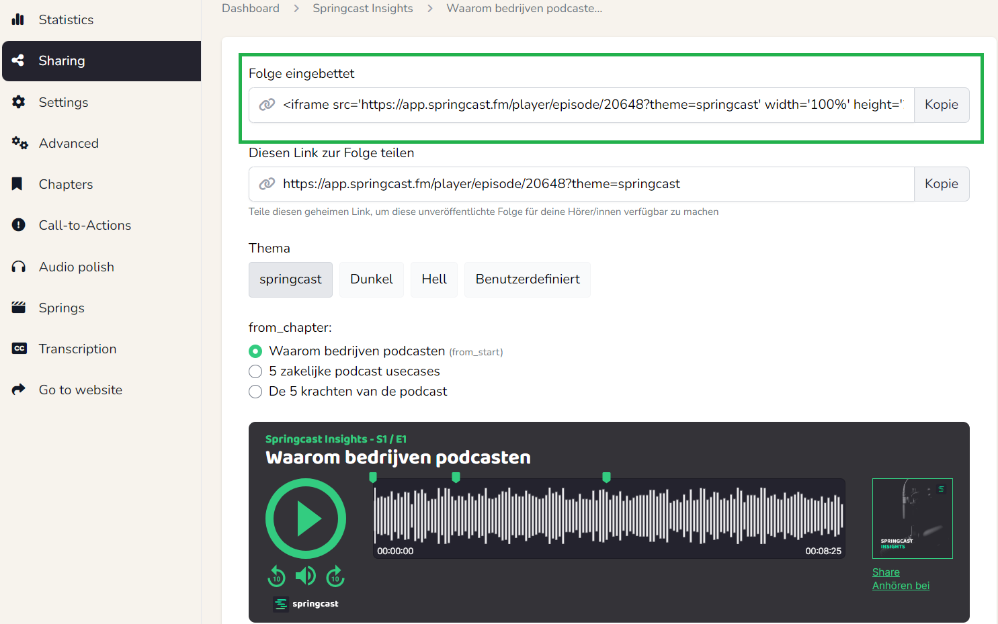Viewport: 998px width, 624px height.
Task: Click the Share link in the player
Action: click(x=886, y=572)
